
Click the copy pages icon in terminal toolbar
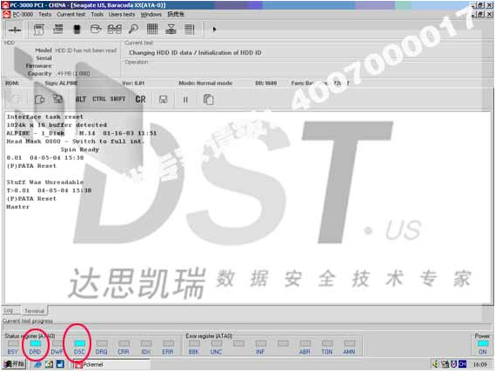point(208,100)
